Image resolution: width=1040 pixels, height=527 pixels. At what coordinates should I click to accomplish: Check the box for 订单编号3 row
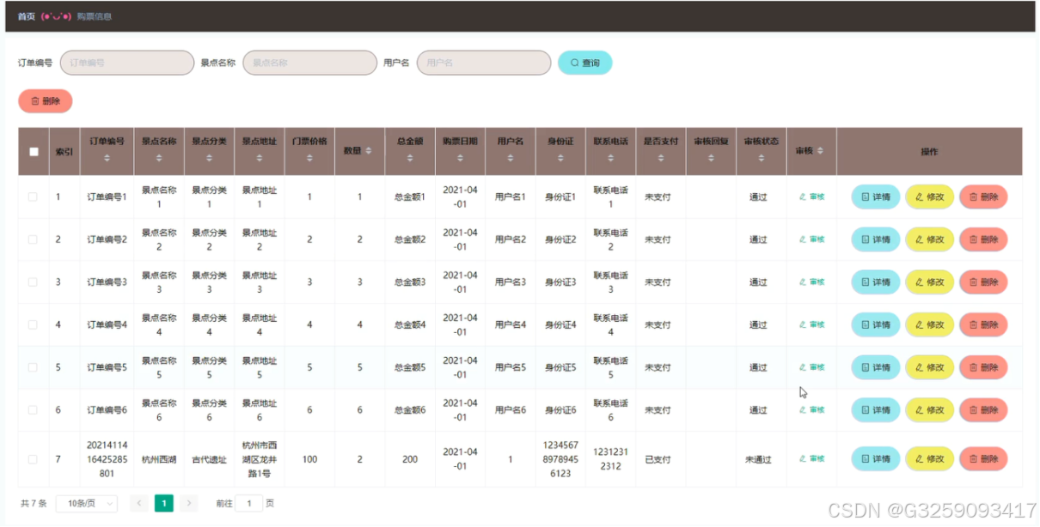pyautogui.click(x=33, y=282)
